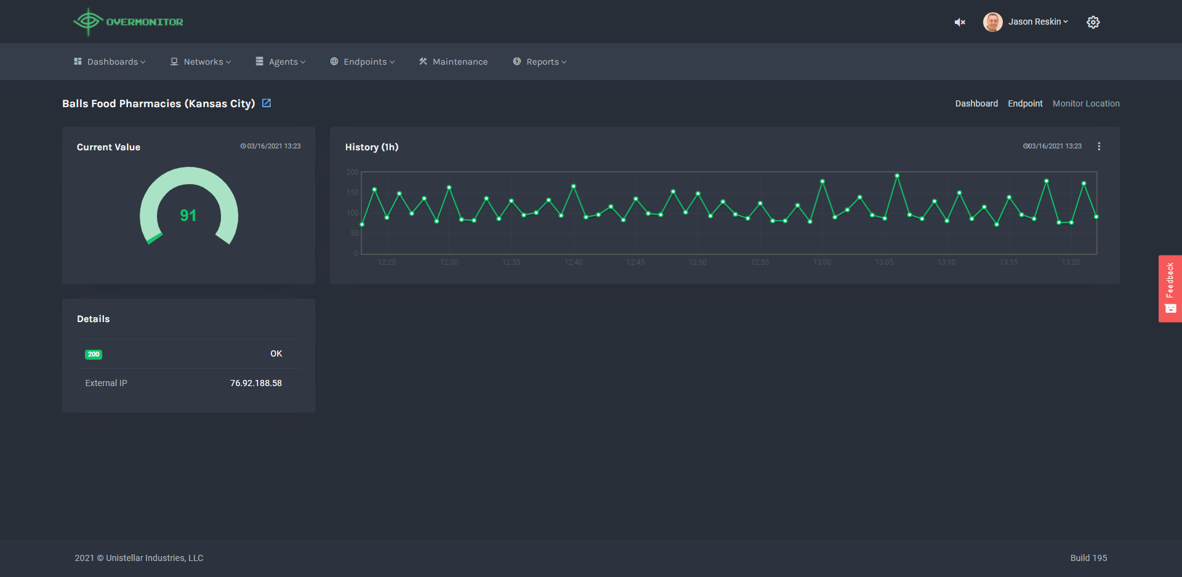Click Jason Reskin's avatar picture
Image resolution: width=1182 pixels, height=577 pixels.
pos(992,22)
